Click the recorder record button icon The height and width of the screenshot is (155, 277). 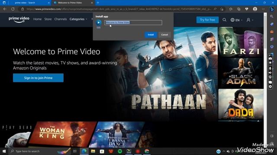(270, 63)
